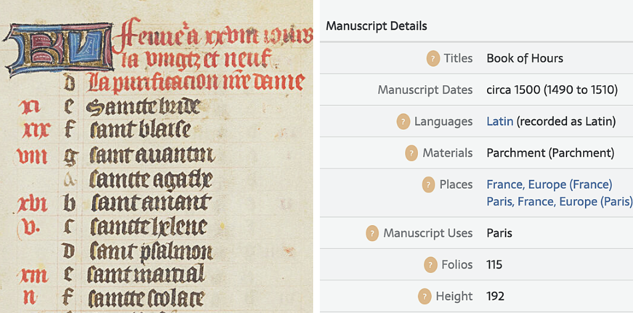Open the Latin language link
633x313 pixels.
click(500, 121)
